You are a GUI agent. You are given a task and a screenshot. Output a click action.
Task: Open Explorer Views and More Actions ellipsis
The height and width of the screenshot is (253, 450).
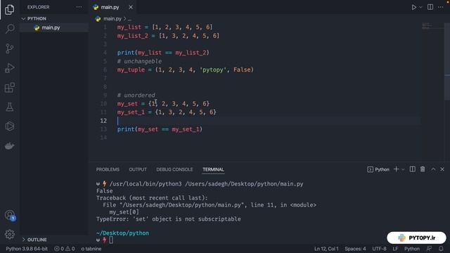79,7
